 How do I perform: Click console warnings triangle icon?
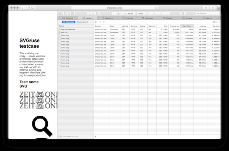[161, 13]
